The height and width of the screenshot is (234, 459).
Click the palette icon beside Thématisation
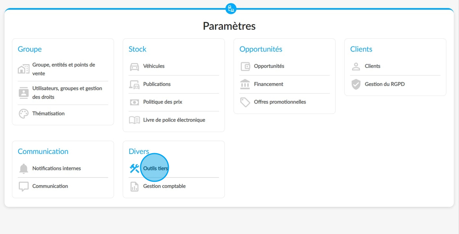point(24,114)
